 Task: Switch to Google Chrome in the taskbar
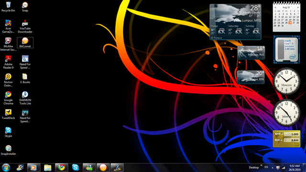tap(62, 168)
